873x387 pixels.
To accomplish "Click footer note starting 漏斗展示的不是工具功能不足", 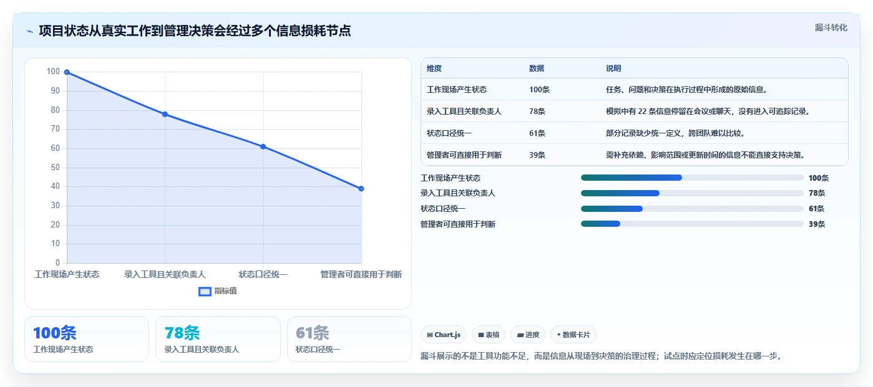I will pyautogui.click(x=602, y=356).
